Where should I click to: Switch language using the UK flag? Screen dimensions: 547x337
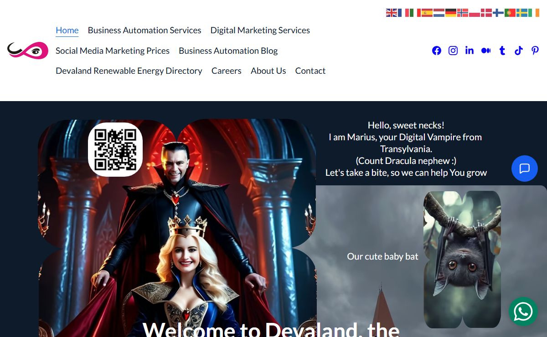tap(392, 13)
